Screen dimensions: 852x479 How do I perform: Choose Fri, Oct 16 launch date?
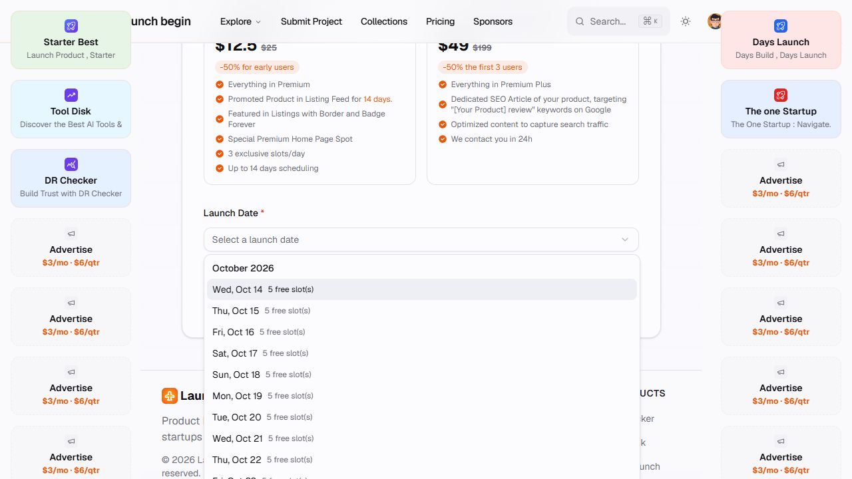click(x=422, y=332)
